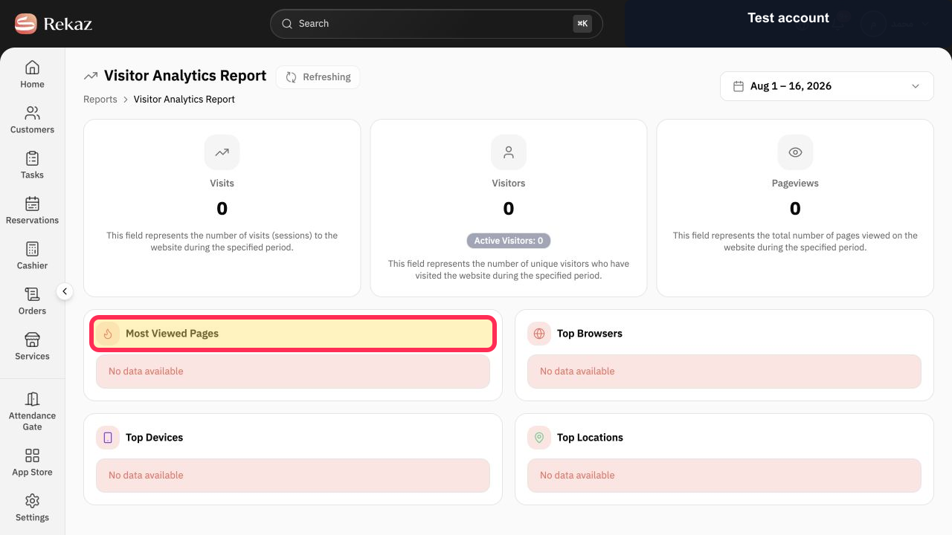Open Reservations calendar icon
This screenshot has width=952, height=535.
[32, 204]
